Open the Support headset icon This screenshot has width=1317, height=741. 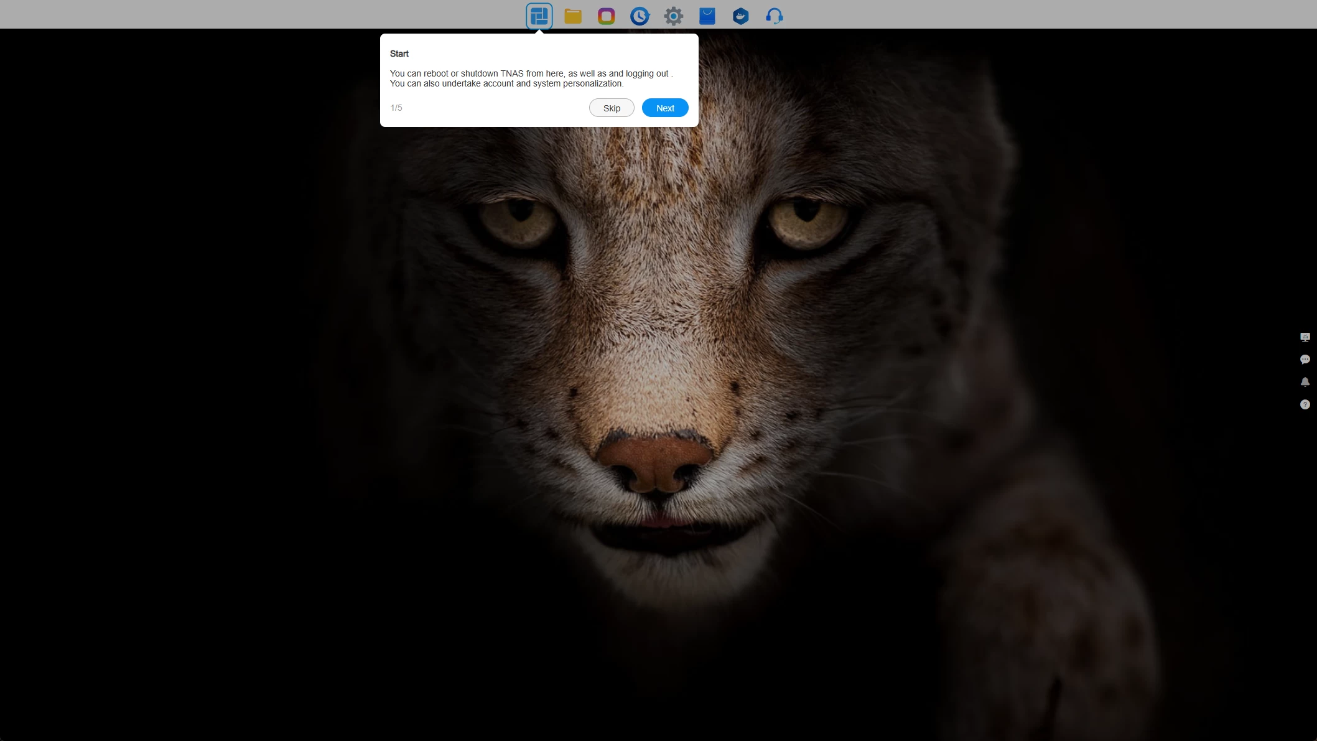774,16
